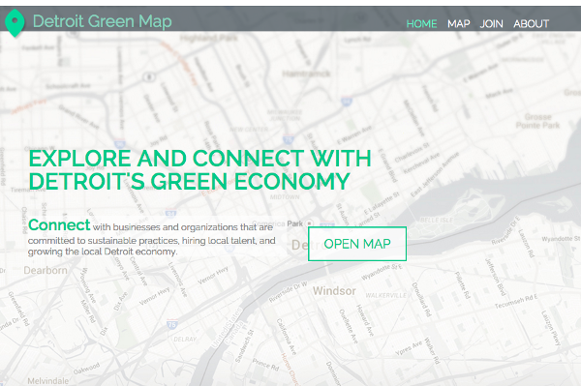Click the OPEN MAP button
This screenshot has width=581, height=386.
pyautogui.click(x=357, y=244)
